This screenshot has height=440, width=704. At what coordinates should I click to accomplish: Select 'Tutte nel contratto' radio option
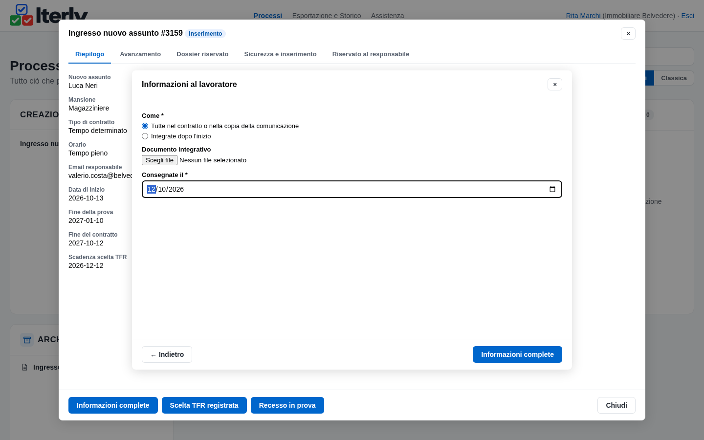point(145,126)
